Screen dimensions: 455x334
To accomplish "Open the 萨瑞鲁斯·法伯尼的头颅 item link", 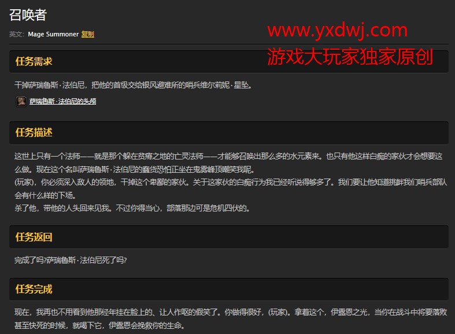I will tap(62, 102).
